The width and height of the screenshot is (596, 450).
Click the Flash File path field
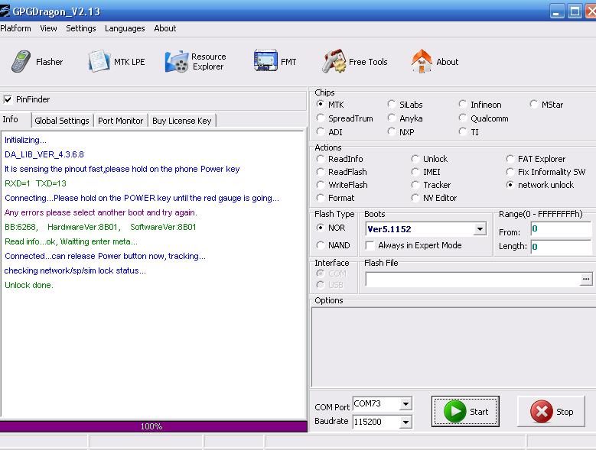[x=473, y=280]
